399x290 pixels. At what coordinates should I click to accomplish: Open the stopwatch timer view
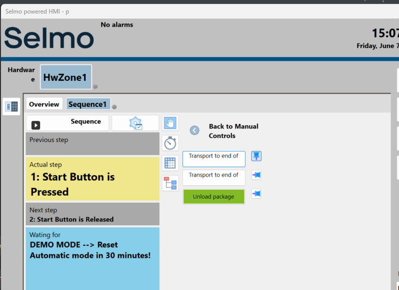[170, 143]
